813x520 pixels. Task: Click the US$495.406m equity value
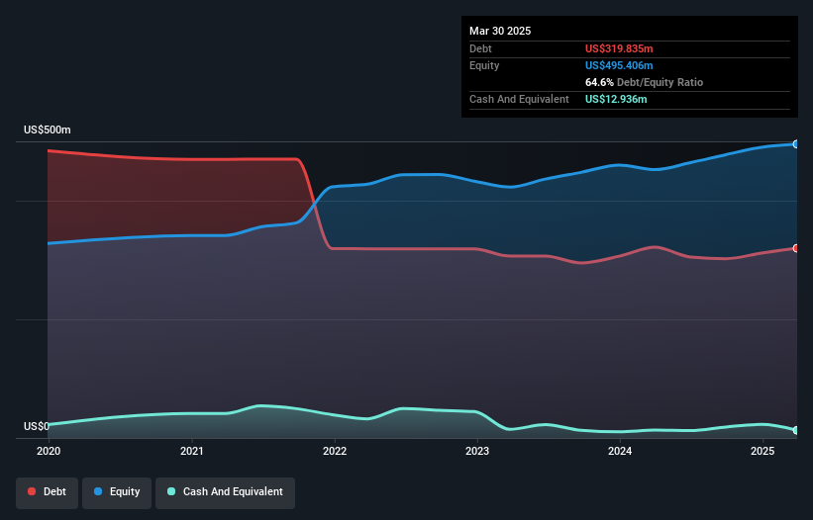pos(619,65)
